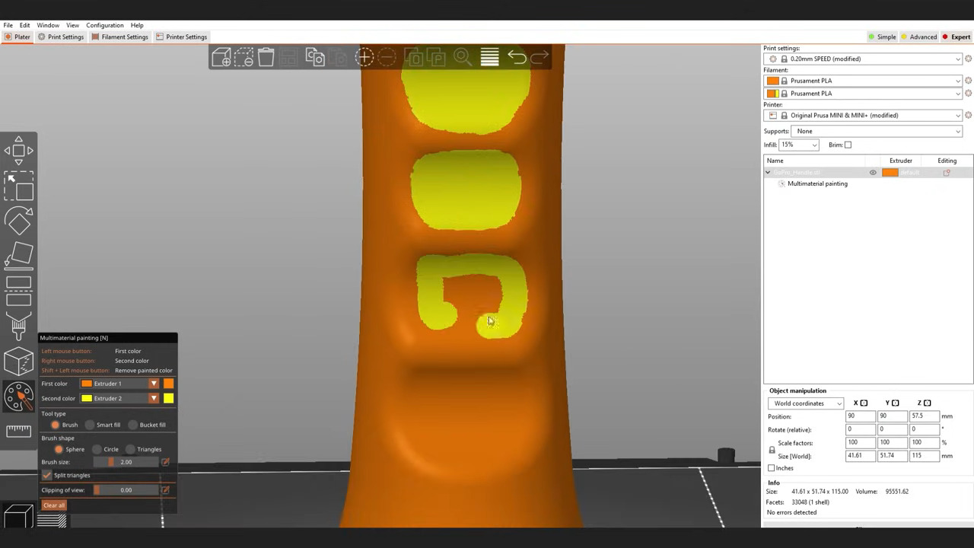Click the Add object toolbar icon
The height and width of the screenshot is (548, 974).
pyautogui.click(x=221, y=58)
